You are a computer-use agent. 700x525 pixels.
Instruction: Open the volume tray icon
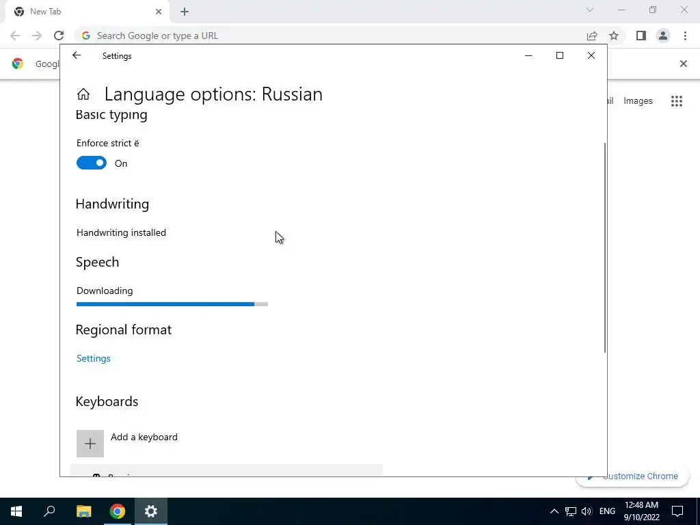587,511
